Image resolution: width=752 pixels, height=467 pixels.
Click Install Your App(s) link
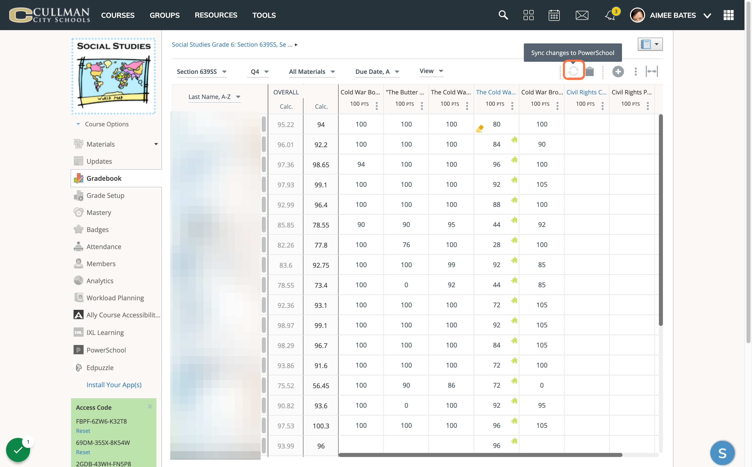point(114,385)
